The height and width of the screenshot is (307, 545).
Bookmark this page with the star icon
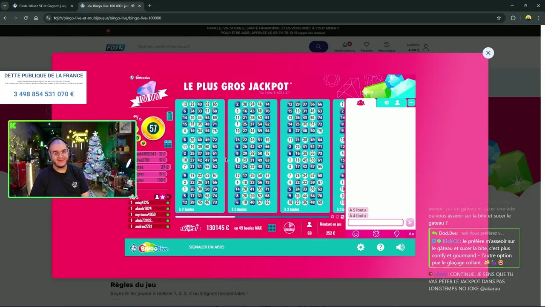tap(499, 18)
